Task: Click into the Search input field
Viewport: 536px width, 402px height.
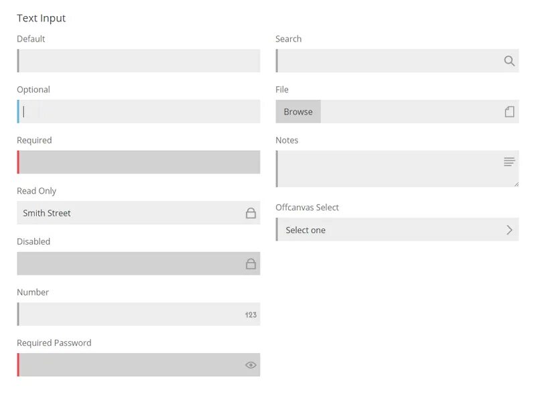Action: click(x=389, y=61)
